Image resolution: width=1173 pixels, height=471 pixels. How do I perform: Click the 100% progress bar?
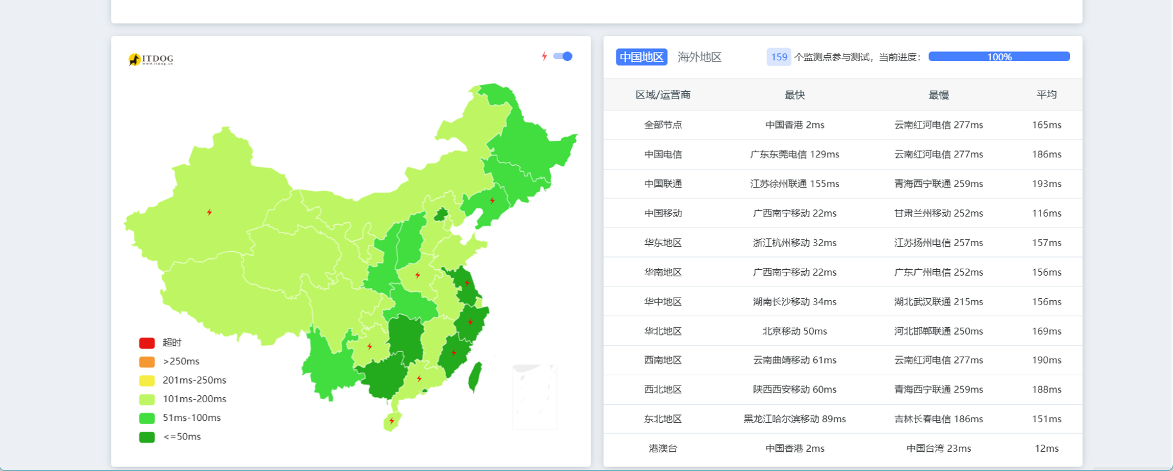pyautogui.click(x=999, y=57)
